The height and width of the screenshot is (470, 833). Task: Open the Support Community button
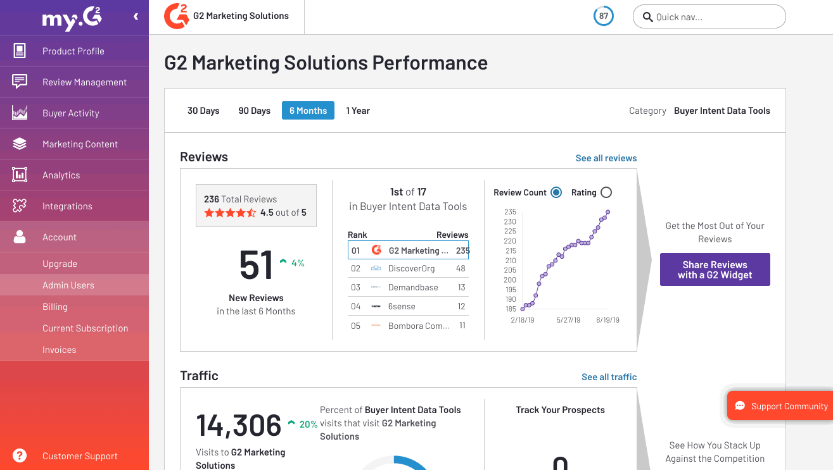click(780, 406)
